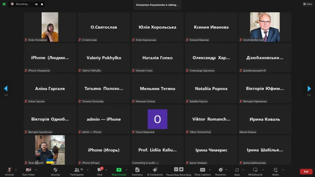
Task: Click the green Share Screen icon
Action: [119, 170]
